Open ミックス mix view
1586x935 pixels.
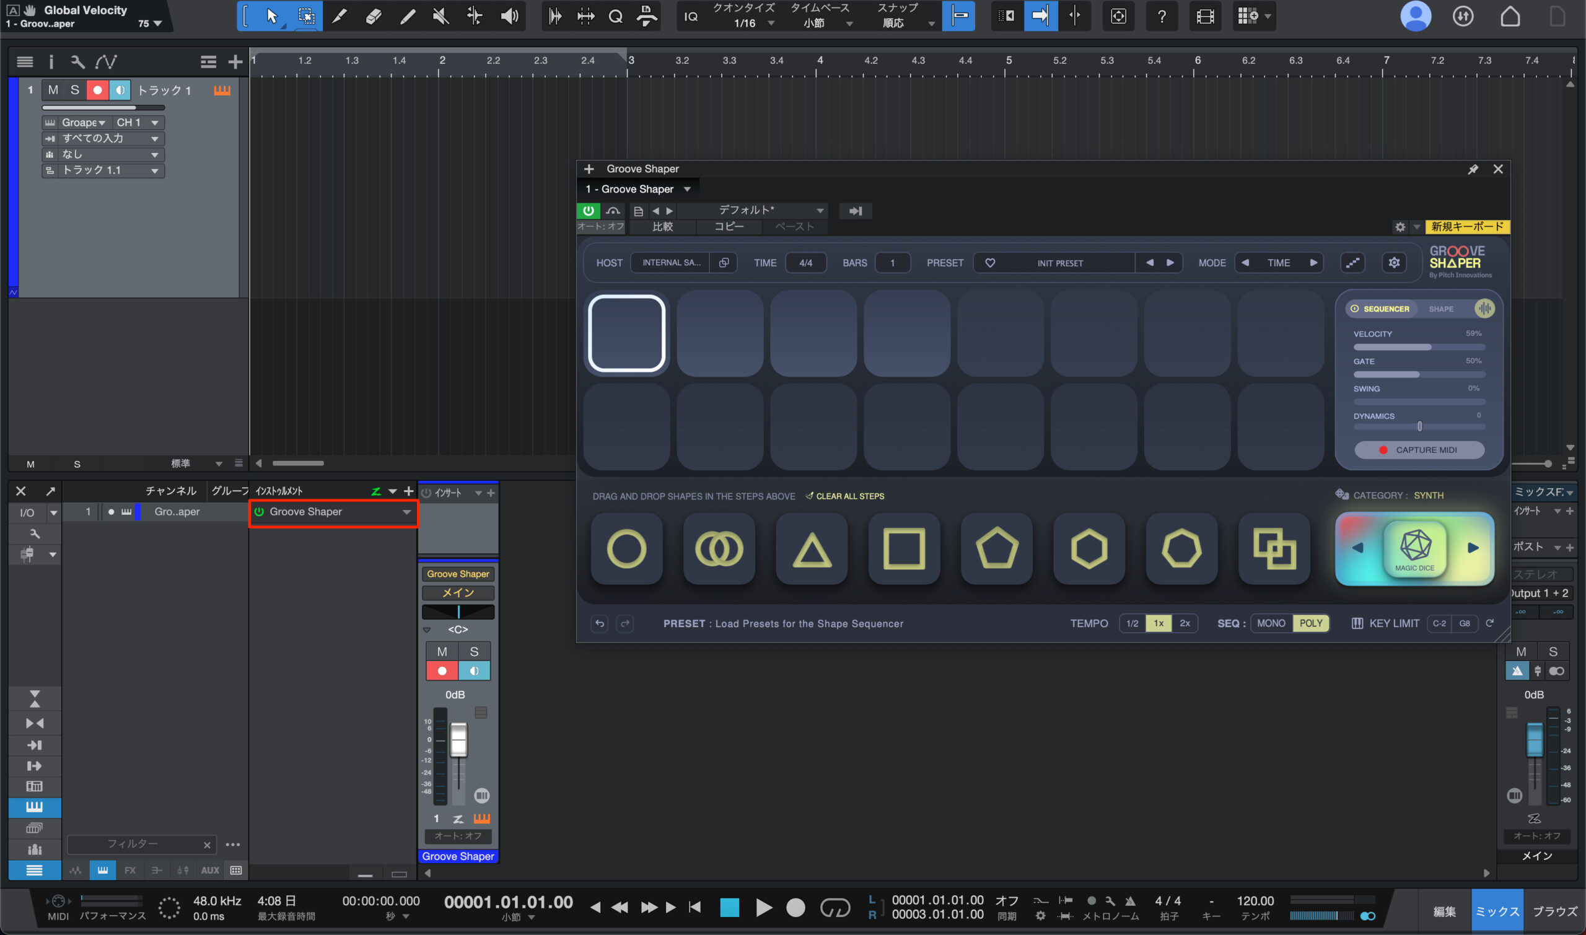click(1497, 911)
